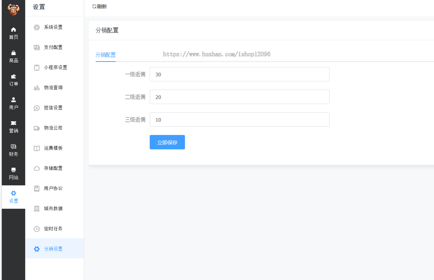Screen dimensions: 434x280
Task: Select 分销设置 menu entry
Action: (55, 249)
